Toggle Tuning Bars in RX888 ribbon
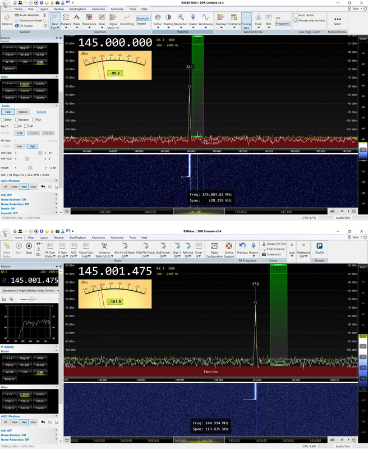The width and height of the screenshot is (368, 449). point(246,21)
